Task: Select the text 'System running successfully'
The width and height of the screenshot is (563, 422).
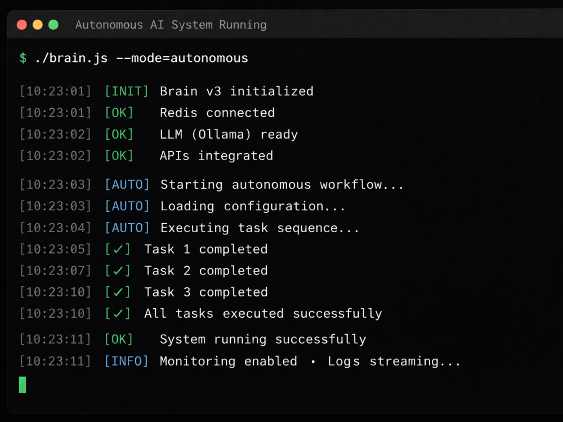Action: tap(263, 339)
